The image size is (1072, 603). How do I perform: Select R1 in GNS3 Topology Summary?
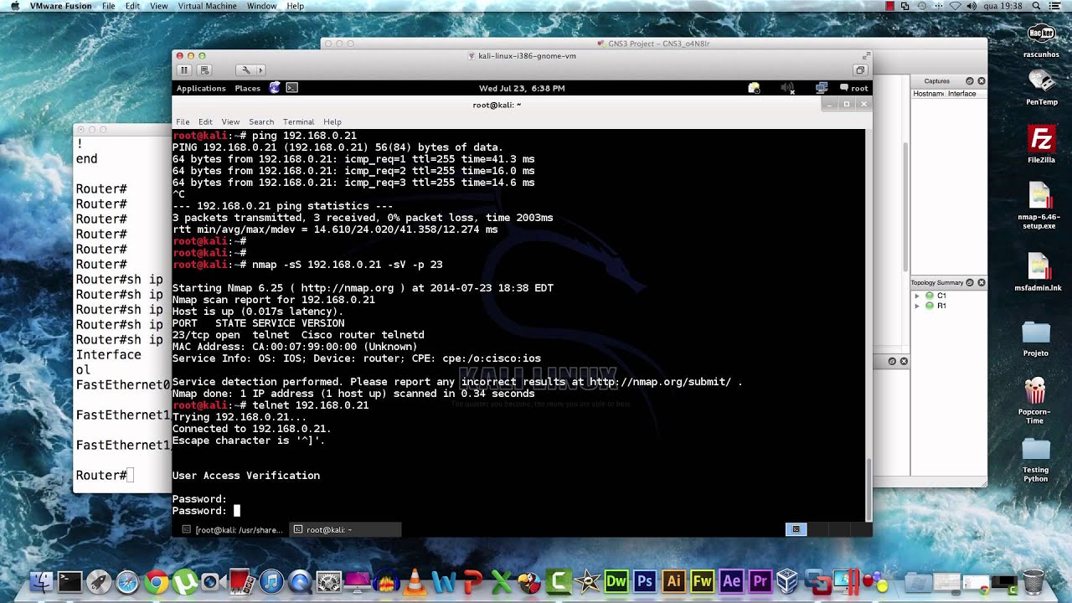941,306
